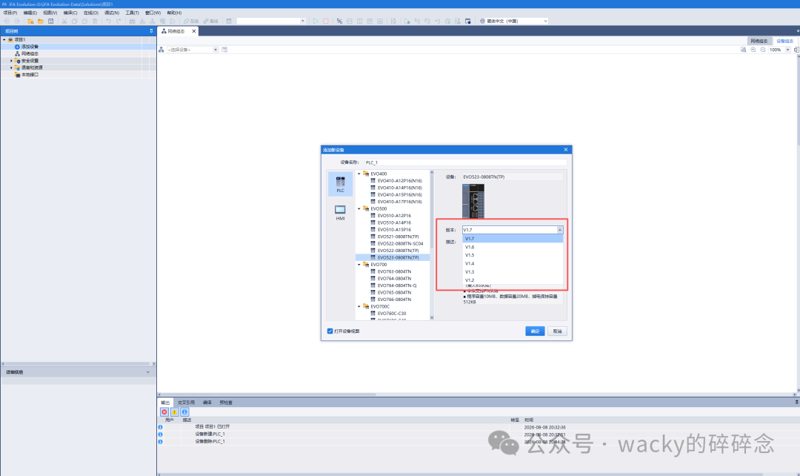This screenshot has height=476, width=800.
Task: Click the yellow warning filter icon in output
Action: [x=175, y=411]
